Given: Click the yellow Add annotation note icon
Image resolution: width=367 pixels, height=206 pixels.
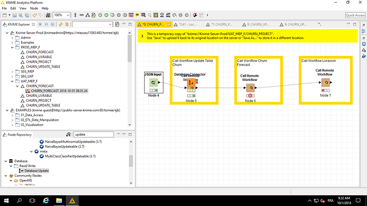Looking at the screenshot, I should point(137,15).
